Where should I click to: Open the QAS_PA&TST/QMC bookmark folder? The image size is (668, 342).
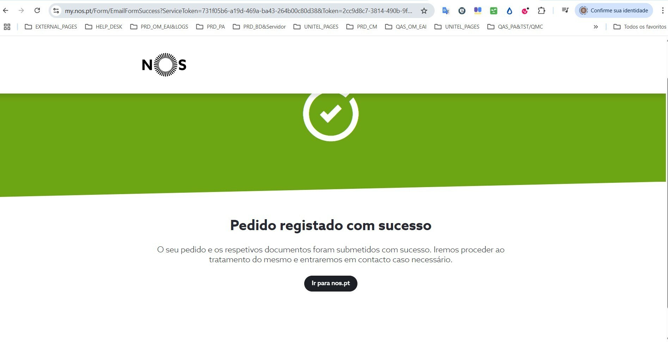[x=515, y=27]
